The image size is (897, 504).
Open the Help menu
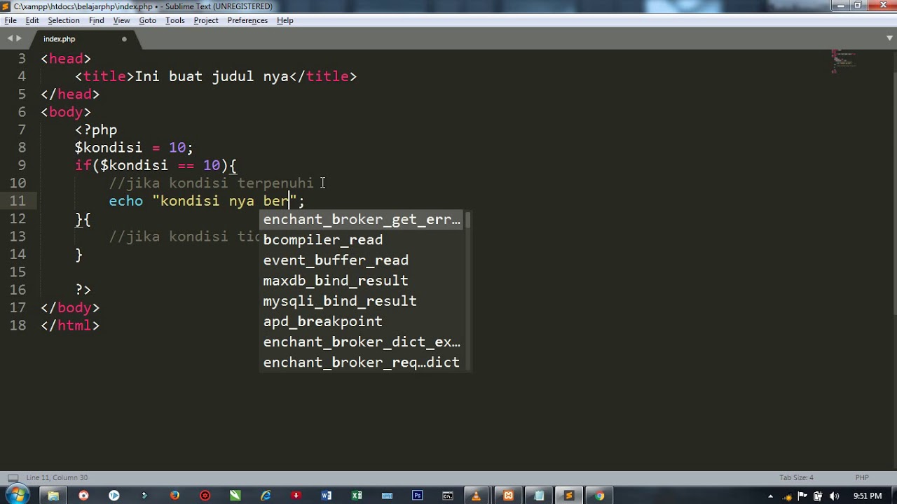tap(285, 20)
